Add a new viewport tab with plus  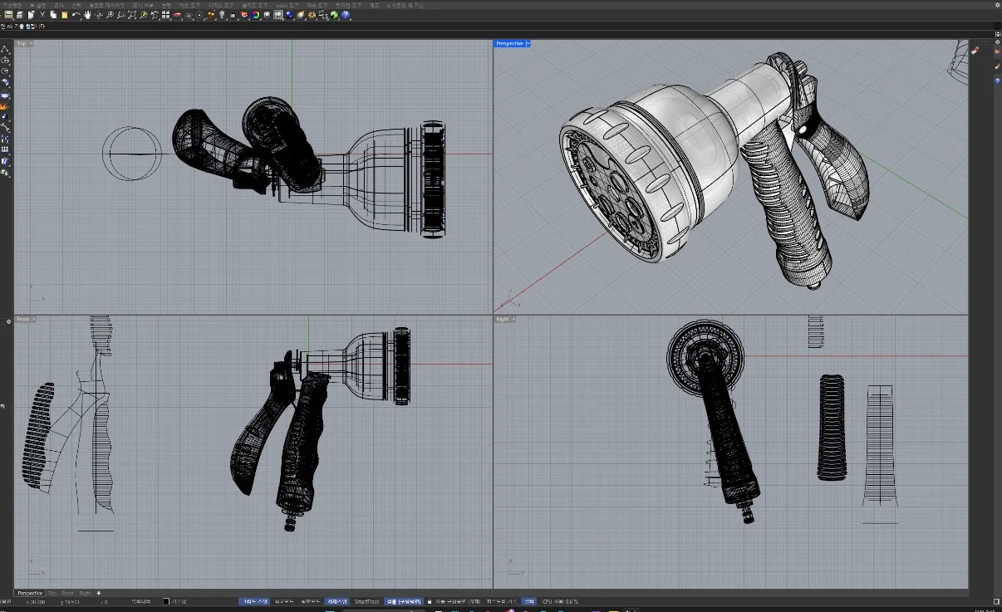98,593
